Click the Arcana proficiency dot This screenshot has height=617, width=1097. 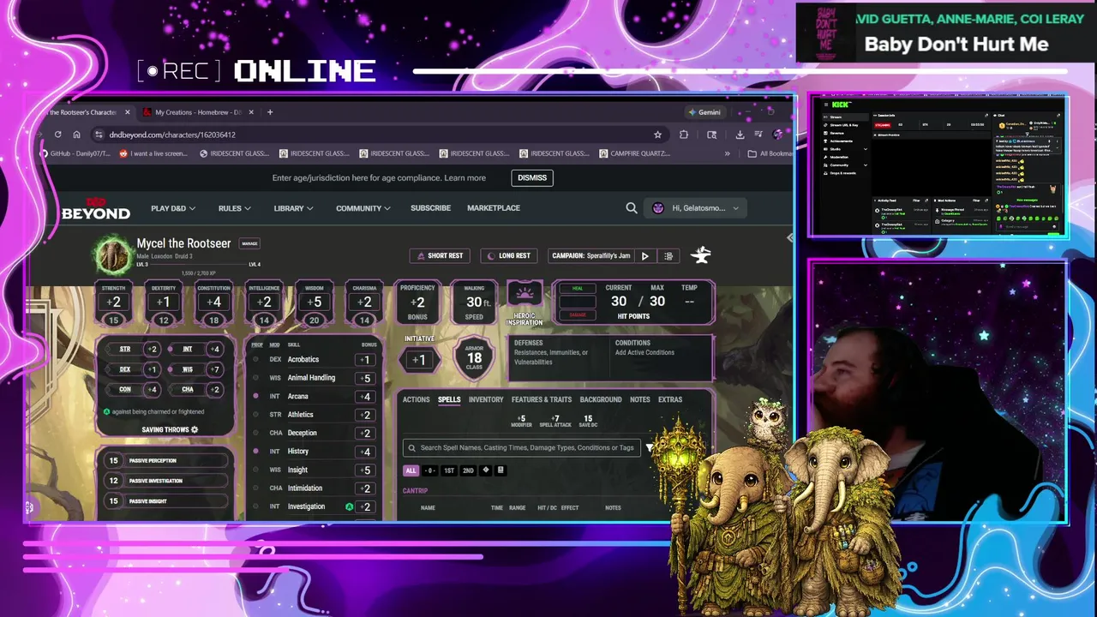255,396
